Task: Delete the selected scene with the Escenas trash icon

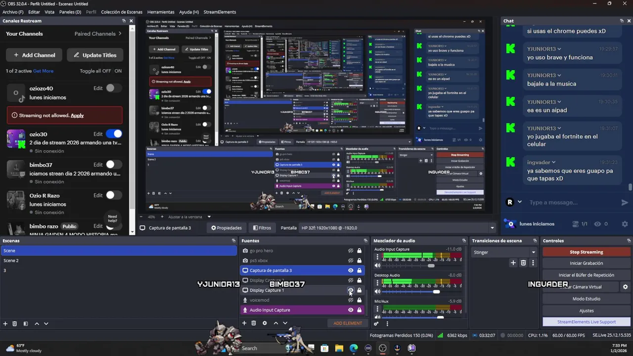Action: (15, 324)
